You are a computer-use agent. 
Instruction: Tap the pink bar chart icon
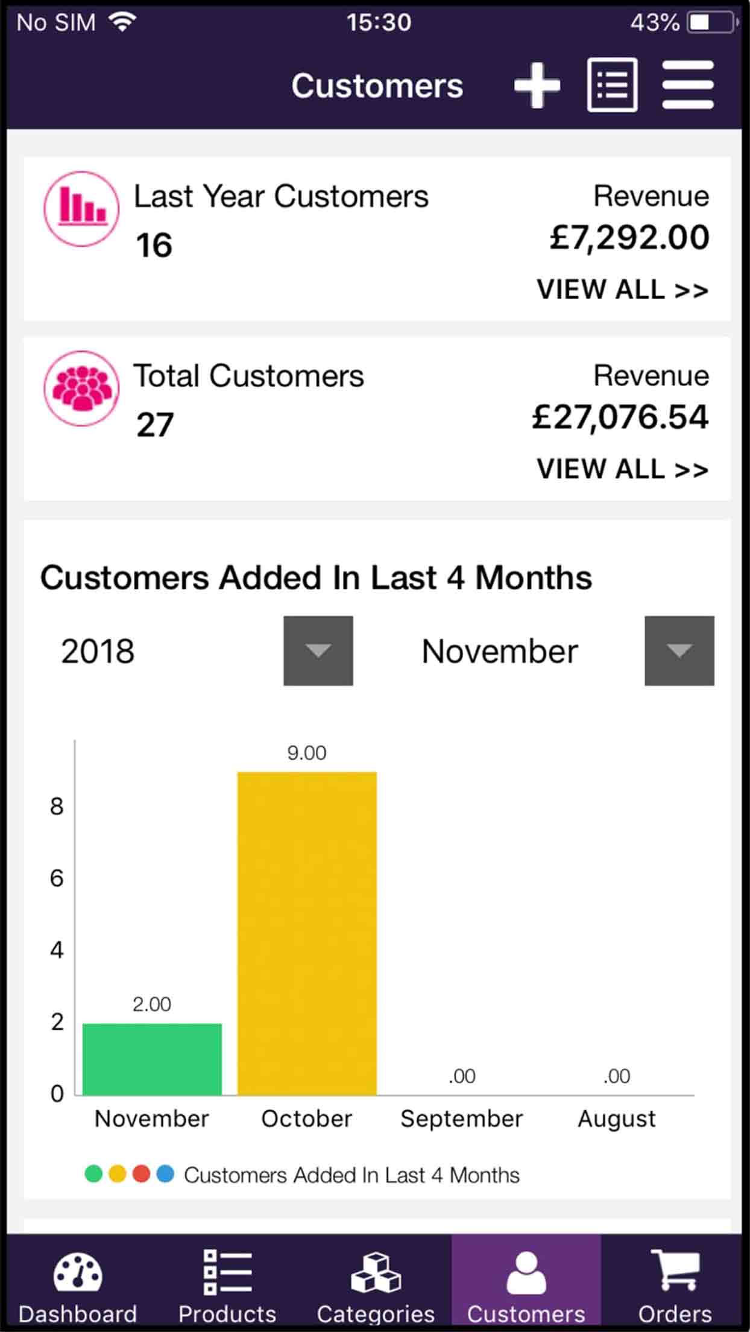coord(81,209)
